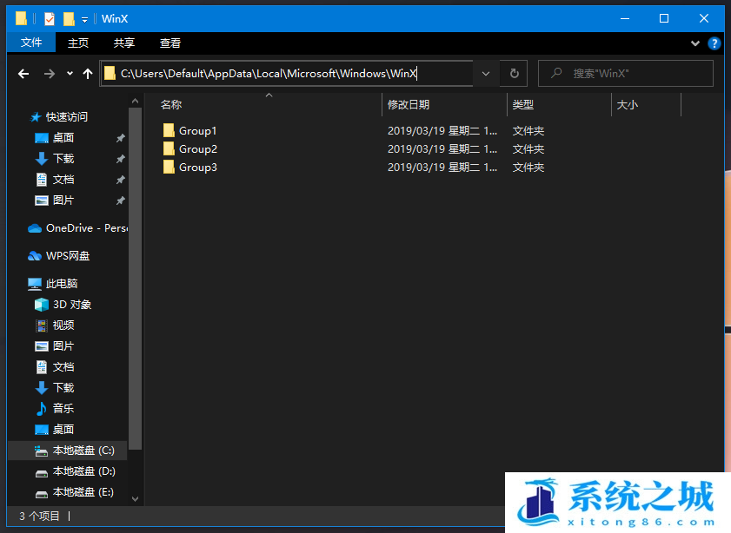
Task: Select 此电脑 in the navigation pane
Action: tap(62, 284)
